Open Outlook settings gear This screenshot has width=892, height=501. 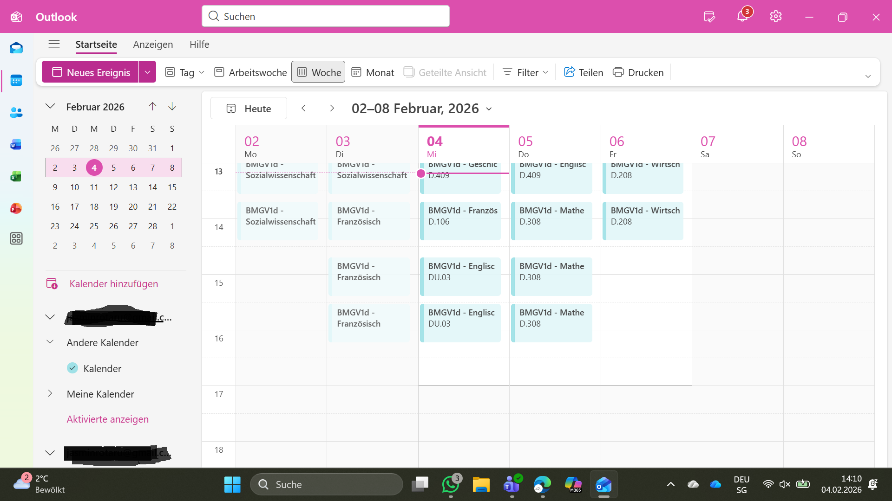point(776,17)
